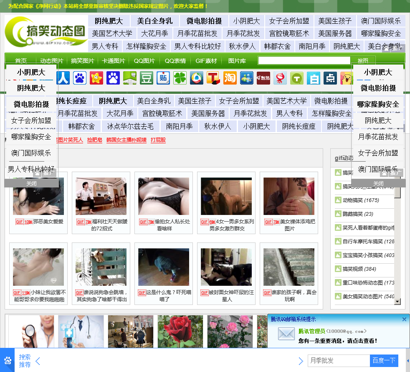The width and height of the screenshot is (410, 372).
Task: Click sidebar list scrollbar down arrow
Action: tap(397, 302)
